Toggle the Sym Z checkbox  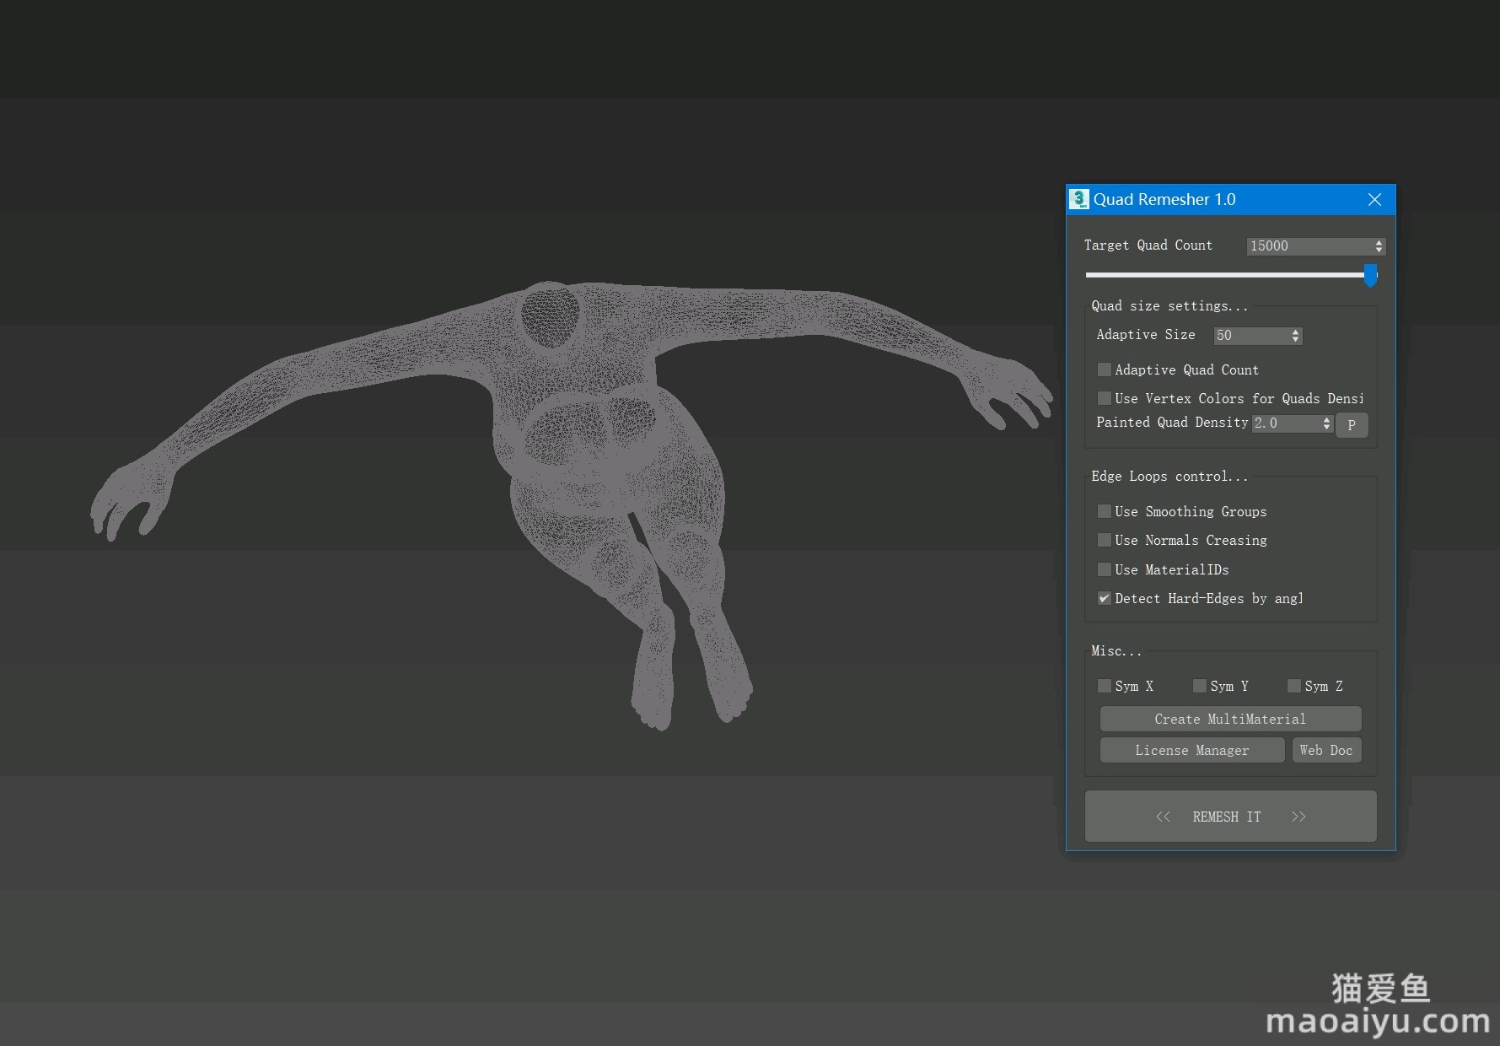tap(1293, 686)
